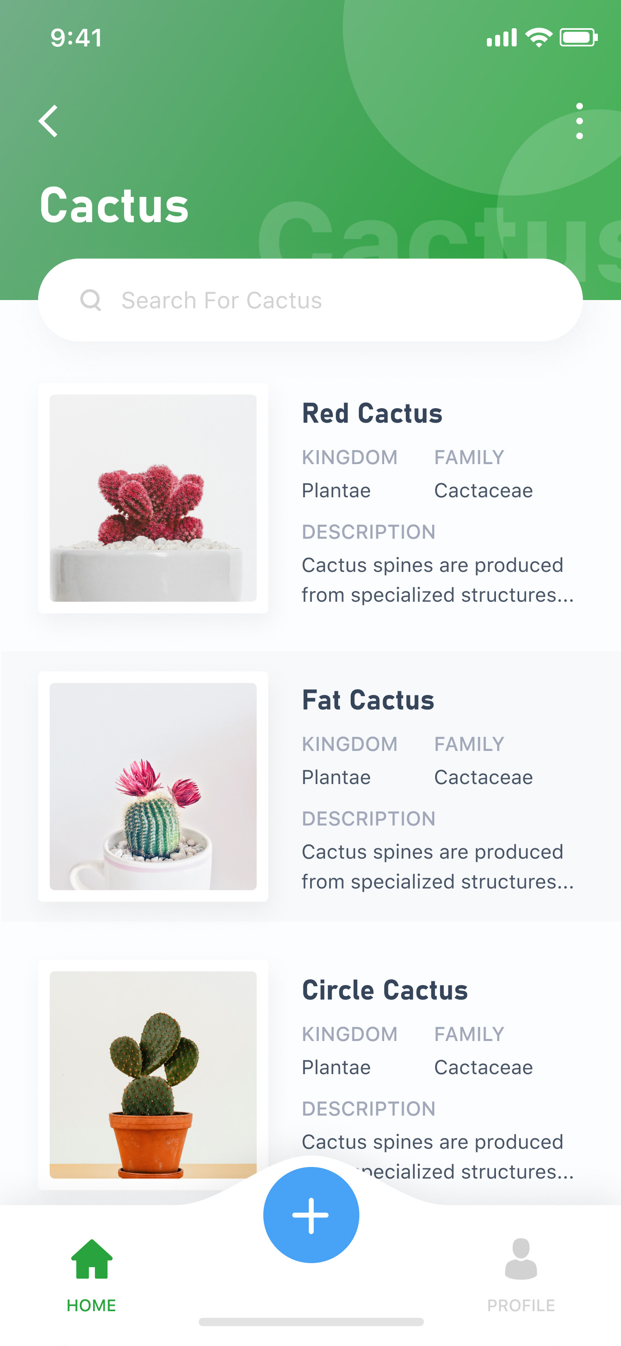Open the Red Cactus photo thumbnail

(x=153, y=498)
